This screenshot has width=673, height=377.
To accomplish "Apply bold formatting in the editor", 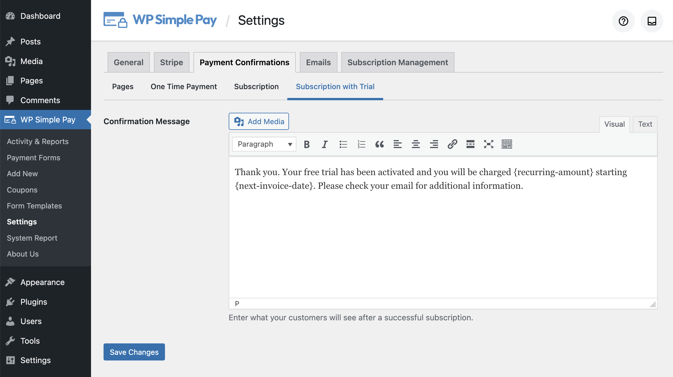I will pyautogui.click(x=306, y=144).
